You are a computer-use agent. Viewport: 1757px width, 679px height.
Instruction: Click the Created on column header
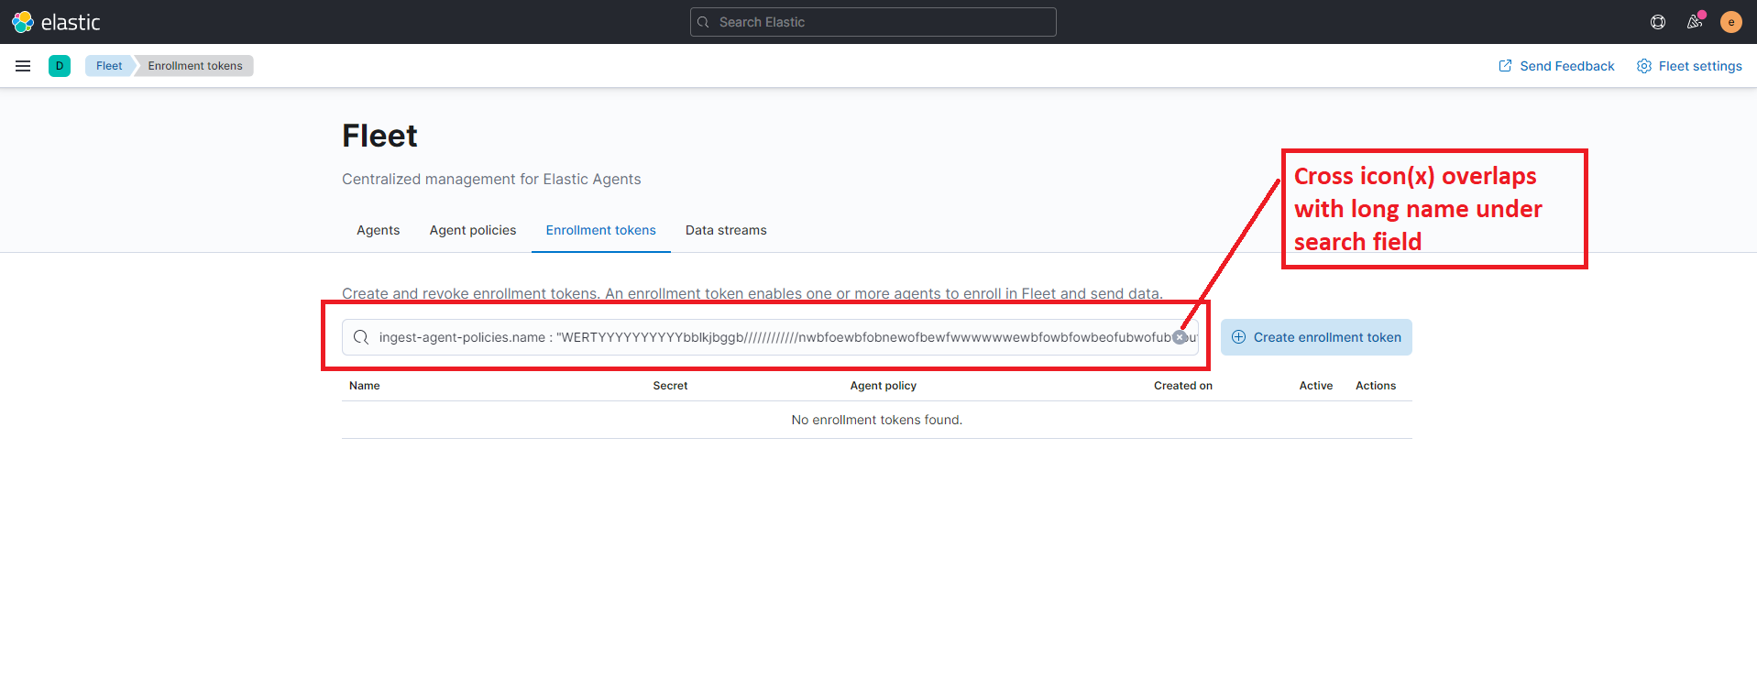1183,386
